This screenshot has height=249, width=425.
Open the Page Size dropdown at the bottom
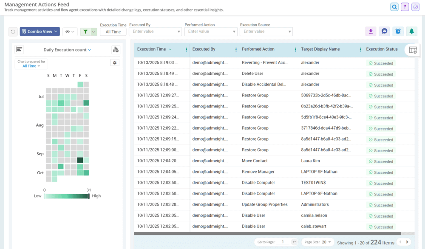[317, 241]
